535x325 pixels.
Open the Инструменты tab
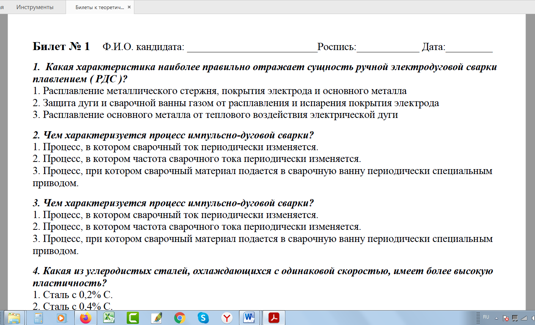(35, 7)
